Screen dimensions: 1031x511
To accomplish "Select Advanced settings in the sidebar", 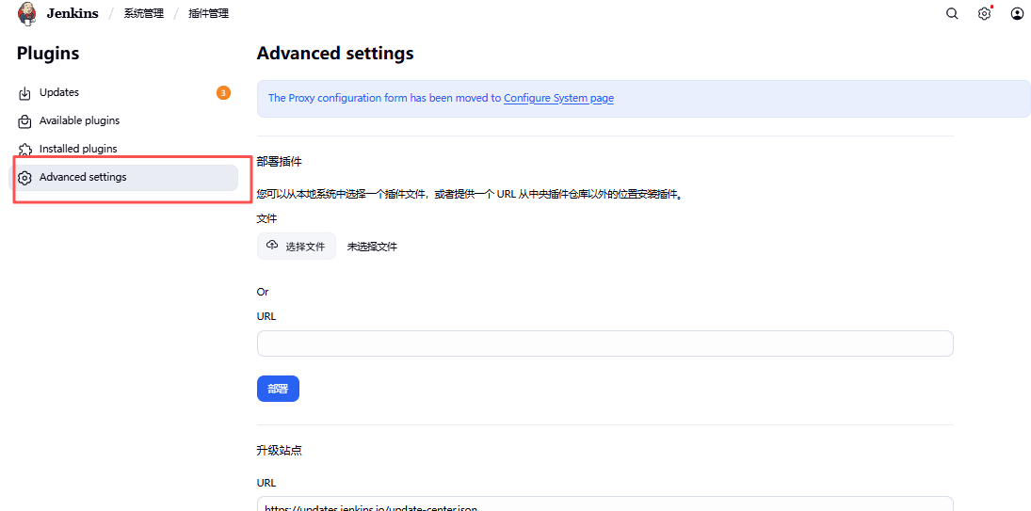I will (x=125, y=177).
